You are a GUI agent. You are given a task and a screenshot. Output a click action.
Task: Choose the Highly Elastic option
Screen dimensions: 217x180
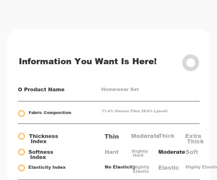(x=201, y=167)
